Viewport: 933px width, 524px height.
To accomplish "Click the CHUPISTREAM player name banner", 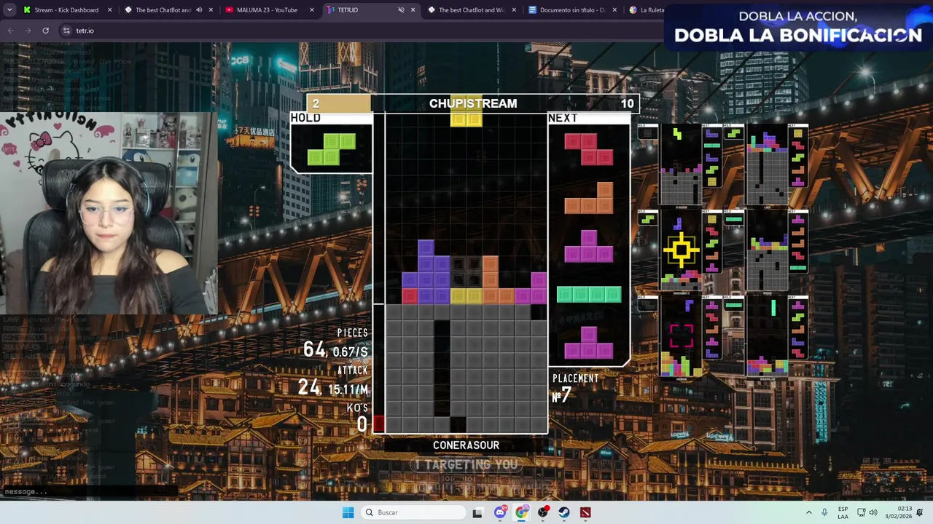I will (473, 103).
